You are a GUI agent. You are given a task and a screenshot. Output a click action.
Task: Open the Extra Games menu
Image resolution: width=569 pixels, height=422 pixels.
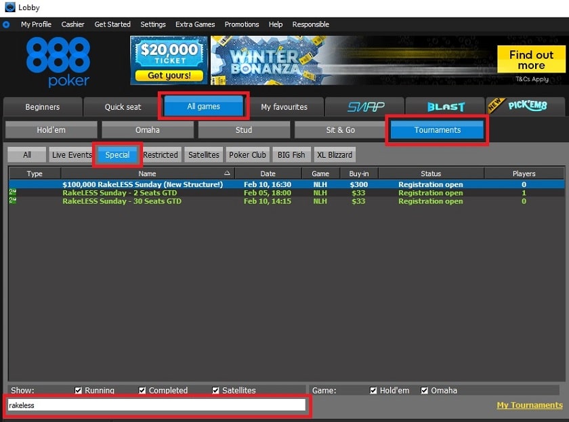pos(195,24)
